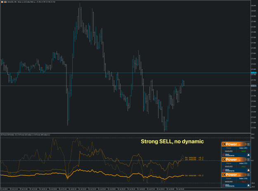Screen dimensions: 258x191
Task: Click the three-line handle on the 4H IX Power panel
Action: [246, 144]
